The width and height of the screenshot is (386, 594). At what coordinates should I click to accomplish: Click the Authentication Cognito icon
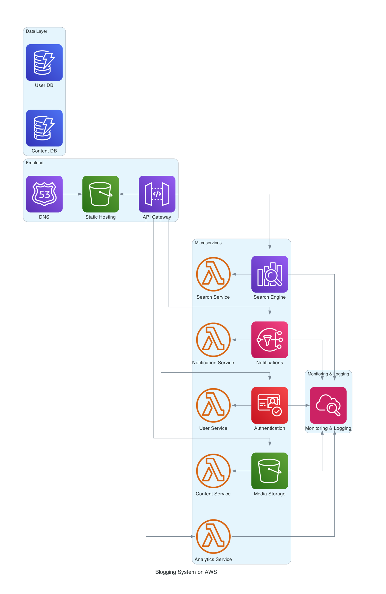click(270, 405)
